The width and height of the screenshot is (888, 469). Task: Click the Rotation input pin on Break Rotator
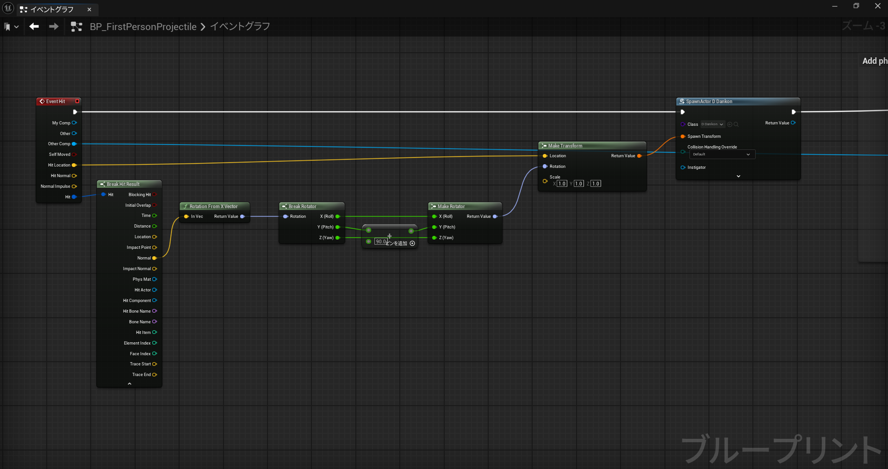pos(286,216)
